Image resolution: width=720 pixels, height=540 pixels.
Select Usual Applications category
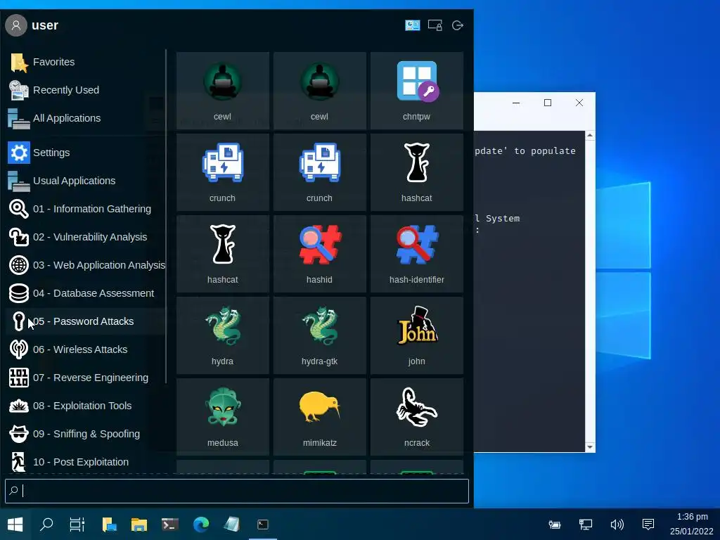pos(85,181)
